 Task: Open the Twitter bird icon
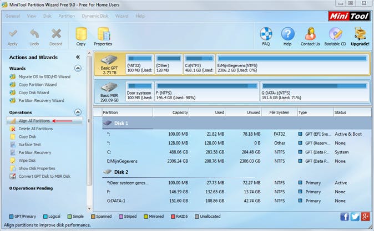(x=355, y=217)
